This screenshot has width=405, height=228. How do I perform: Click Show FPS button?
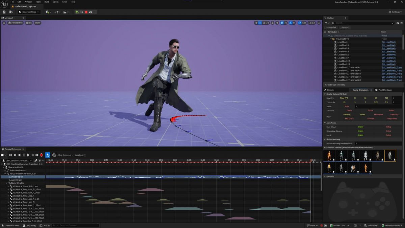344,98
